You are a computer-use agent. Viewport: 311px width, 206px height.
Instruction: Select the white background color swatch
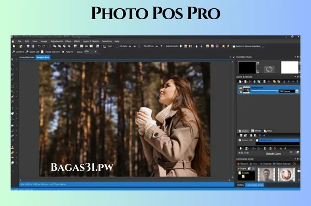pyautogui.click(x=290, y=67)
